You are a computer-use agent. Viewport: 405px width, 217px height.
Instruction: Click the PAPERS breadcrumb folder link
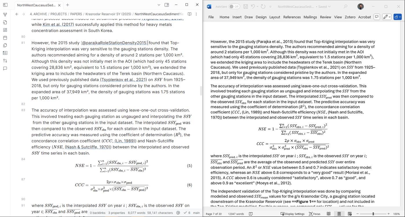(76, 14)
